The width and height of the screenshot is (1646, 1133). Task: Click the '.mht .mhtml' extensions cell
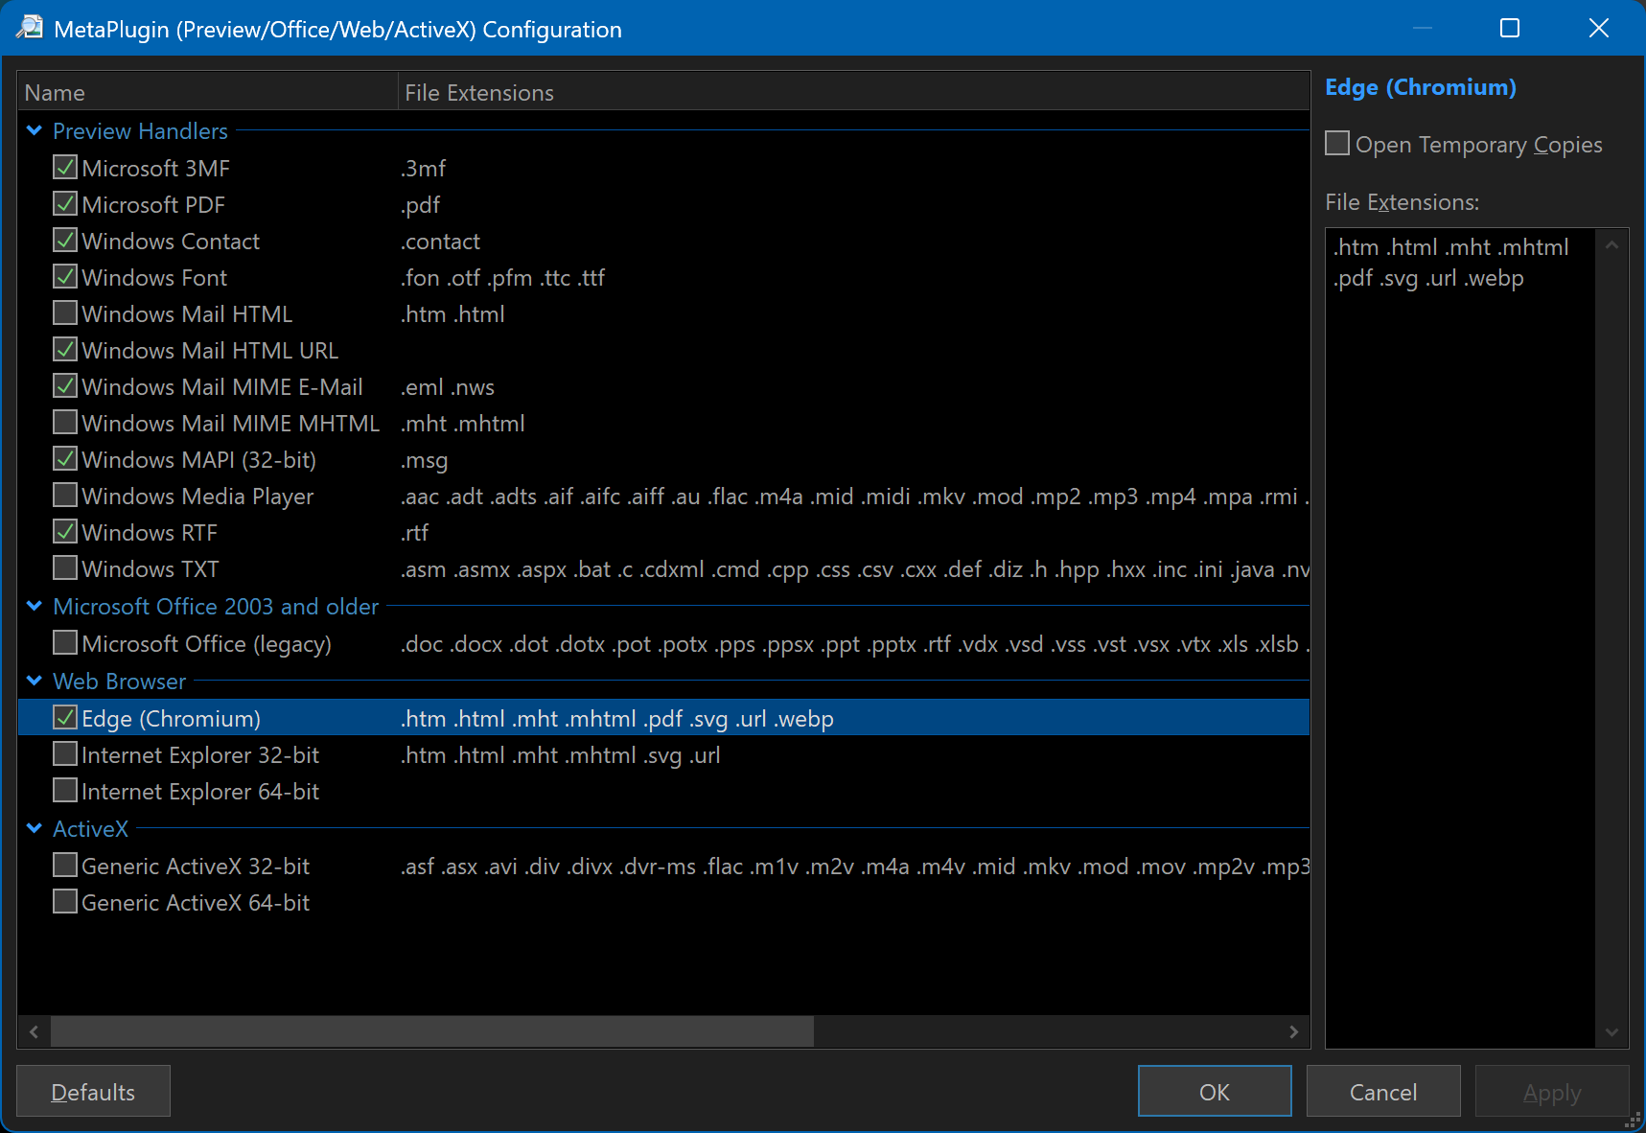point(463,423)
